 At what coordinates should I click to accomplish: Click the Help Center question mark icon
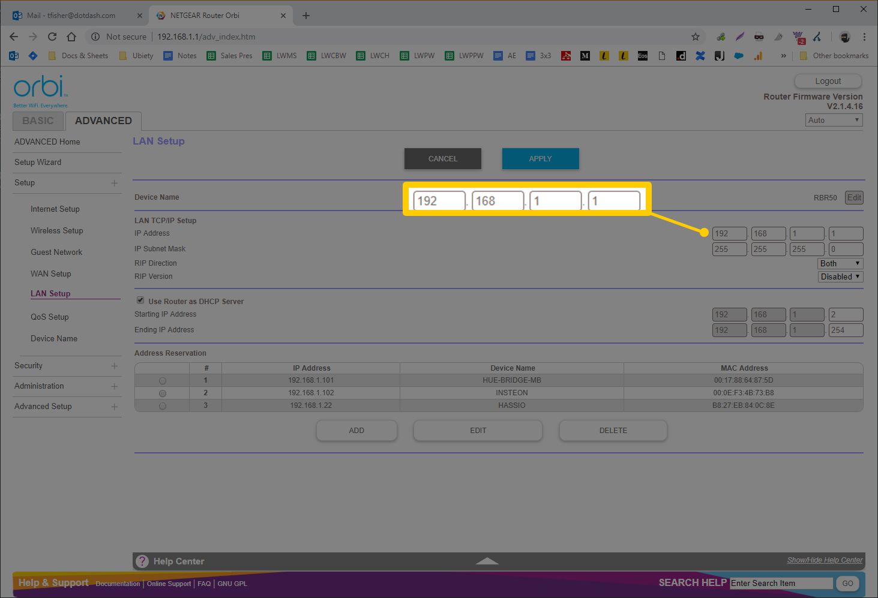142,561
